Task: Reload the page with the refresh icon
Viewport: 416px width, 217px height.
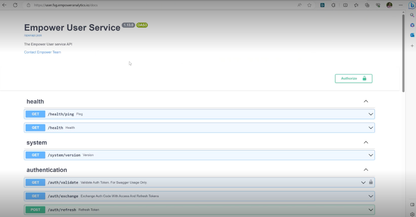Action: point(15,5)
